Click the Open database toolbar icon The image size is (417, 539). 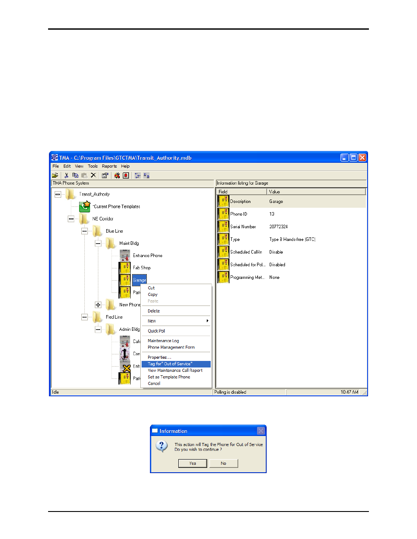coord(55,175)
